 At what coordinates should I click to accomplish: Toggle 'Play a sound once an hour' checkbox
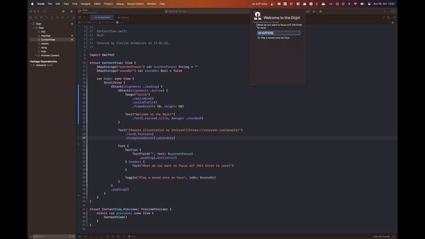click(x=258, y=38)
